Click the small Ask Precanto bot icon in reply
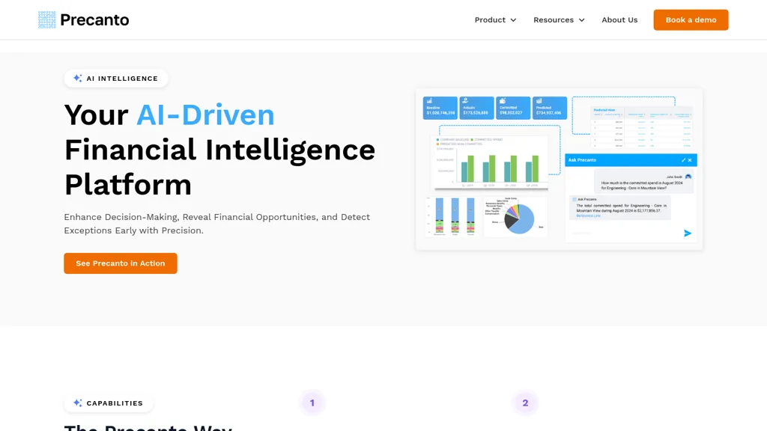Viewport: 767px width, 431px height. coord(575,199)
